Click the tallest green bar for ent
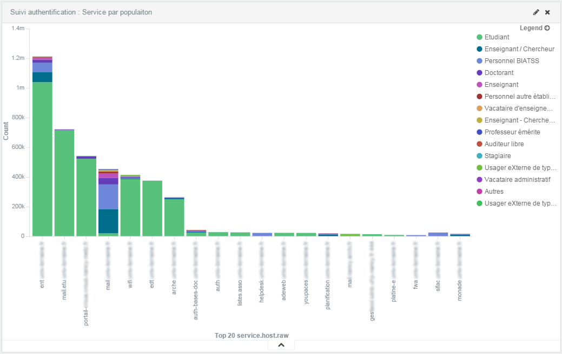 (x=42, y=162)
